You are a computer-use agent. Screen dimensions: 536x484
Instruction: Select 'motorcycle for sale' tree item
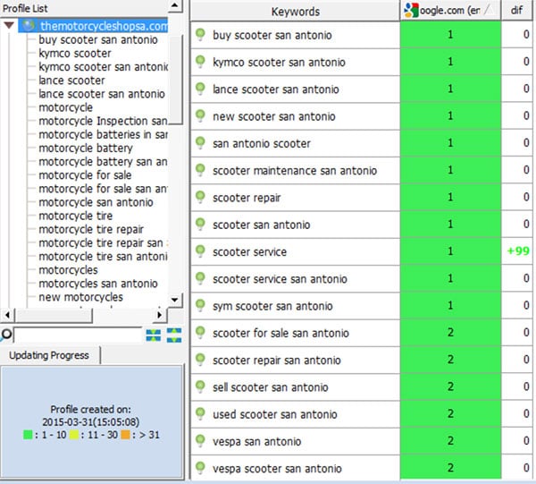(85, 175)
